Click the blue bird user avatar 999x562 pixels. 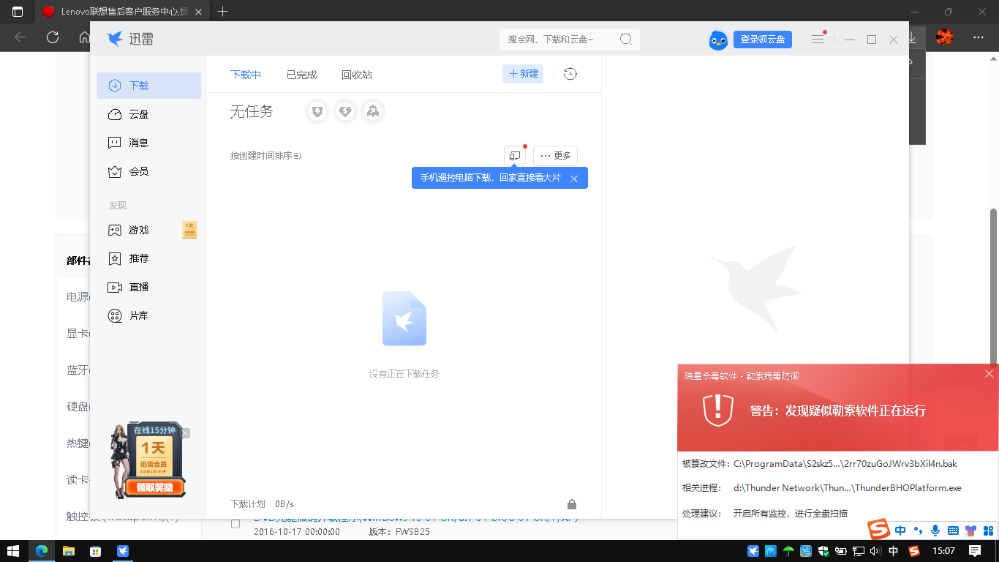(x=719, y=40)
